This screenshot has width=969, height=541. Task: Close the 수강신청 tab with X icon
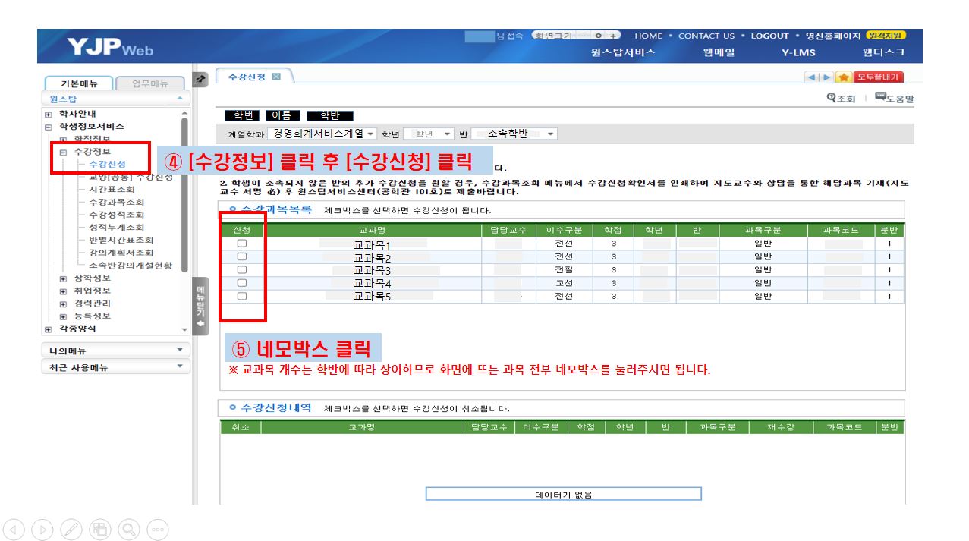coord(276,77)
